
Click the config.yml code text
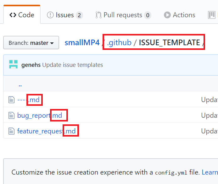[171, 173]
